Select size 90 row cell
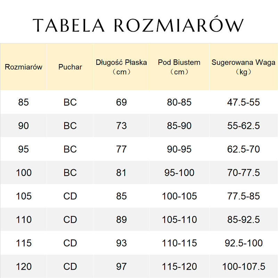This screenshot has width=278, height=278. [x=23, y=125]
